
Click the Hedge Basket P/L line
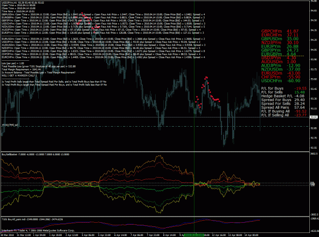(x=283, y=96)
